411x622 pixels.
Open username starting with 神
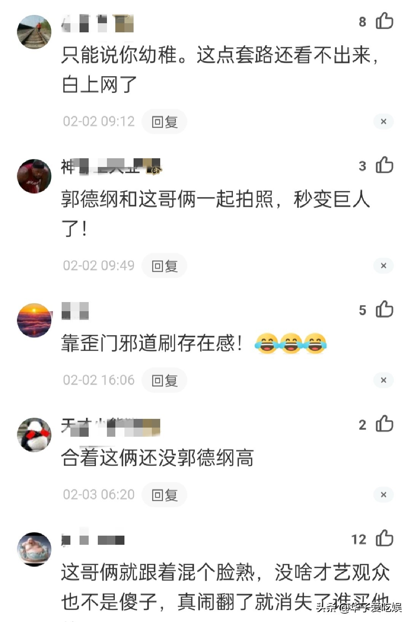(x=111, y=167)
